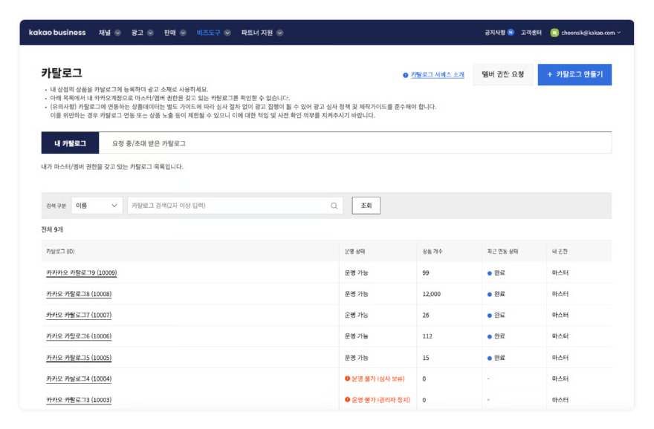Screen dimensions: 654x429
Task: Click warning icon for 운영 불가 (심사 보류)
Action: coord(348,379)
